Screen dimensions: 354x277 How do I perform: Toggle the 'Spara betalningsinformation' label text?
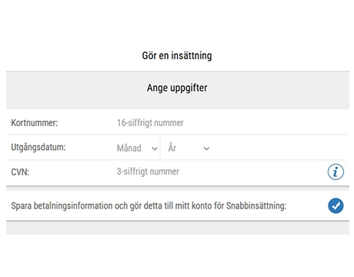[149, 206]
